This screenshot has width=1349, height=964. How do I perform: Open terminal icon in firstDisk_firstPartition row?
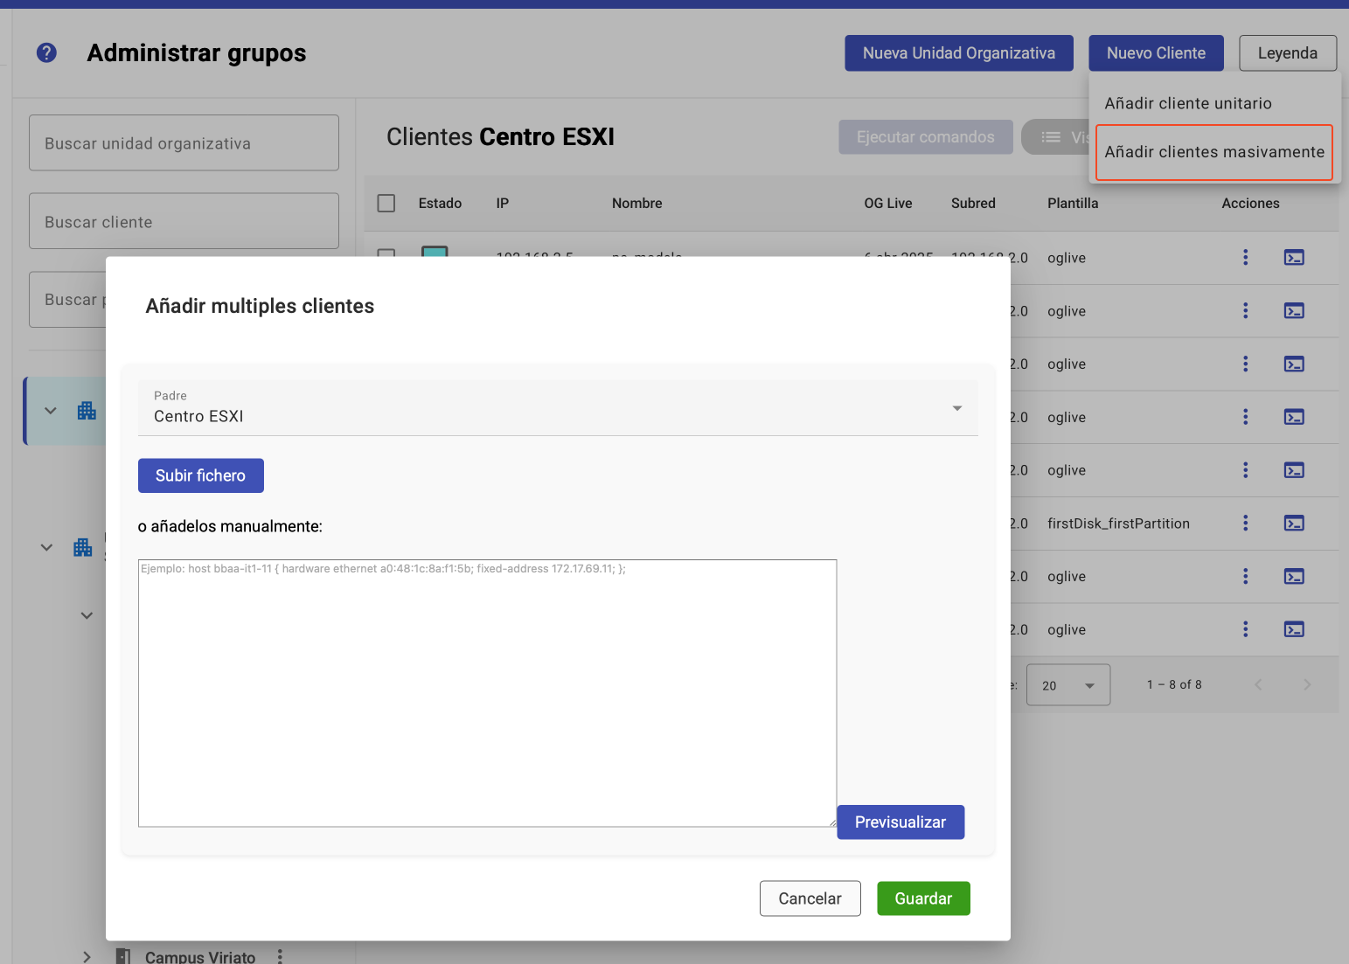(1294, 523)
